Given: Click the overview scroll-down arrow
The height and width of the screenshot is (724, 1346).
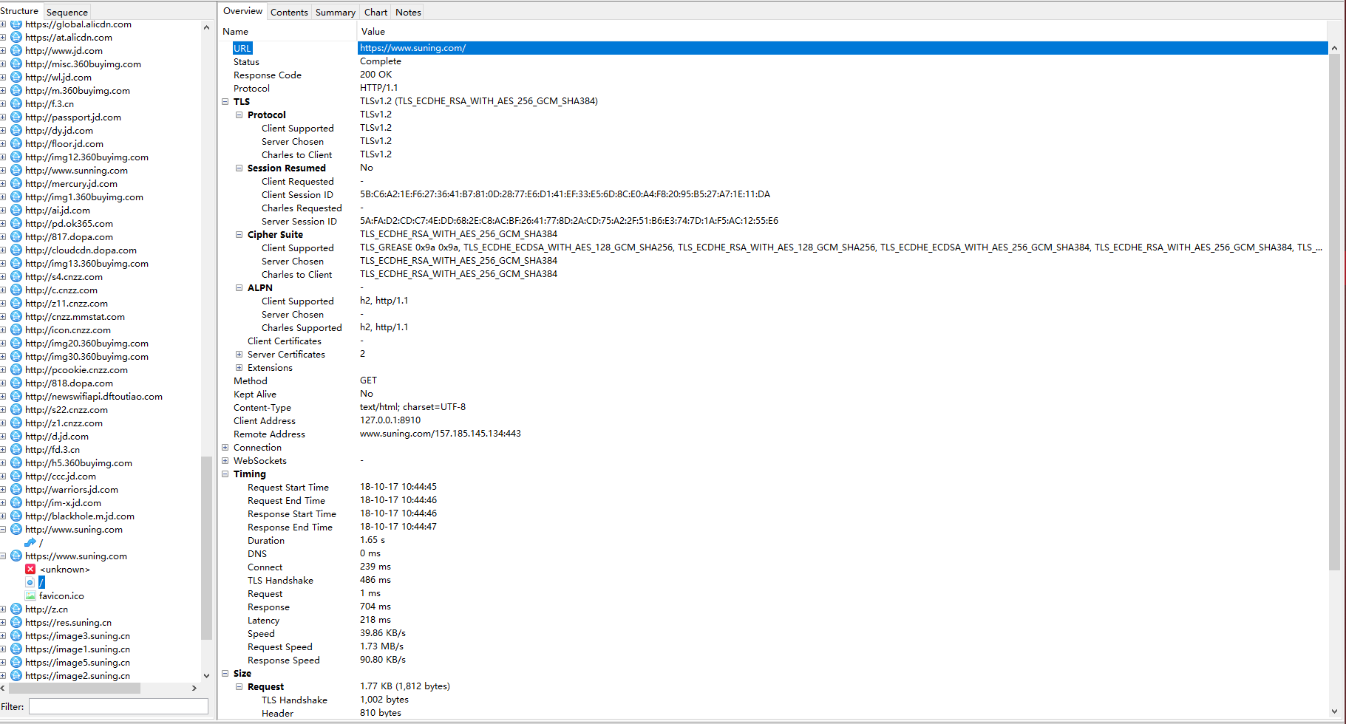Looking at the screenshot, I should (1334, 711).
